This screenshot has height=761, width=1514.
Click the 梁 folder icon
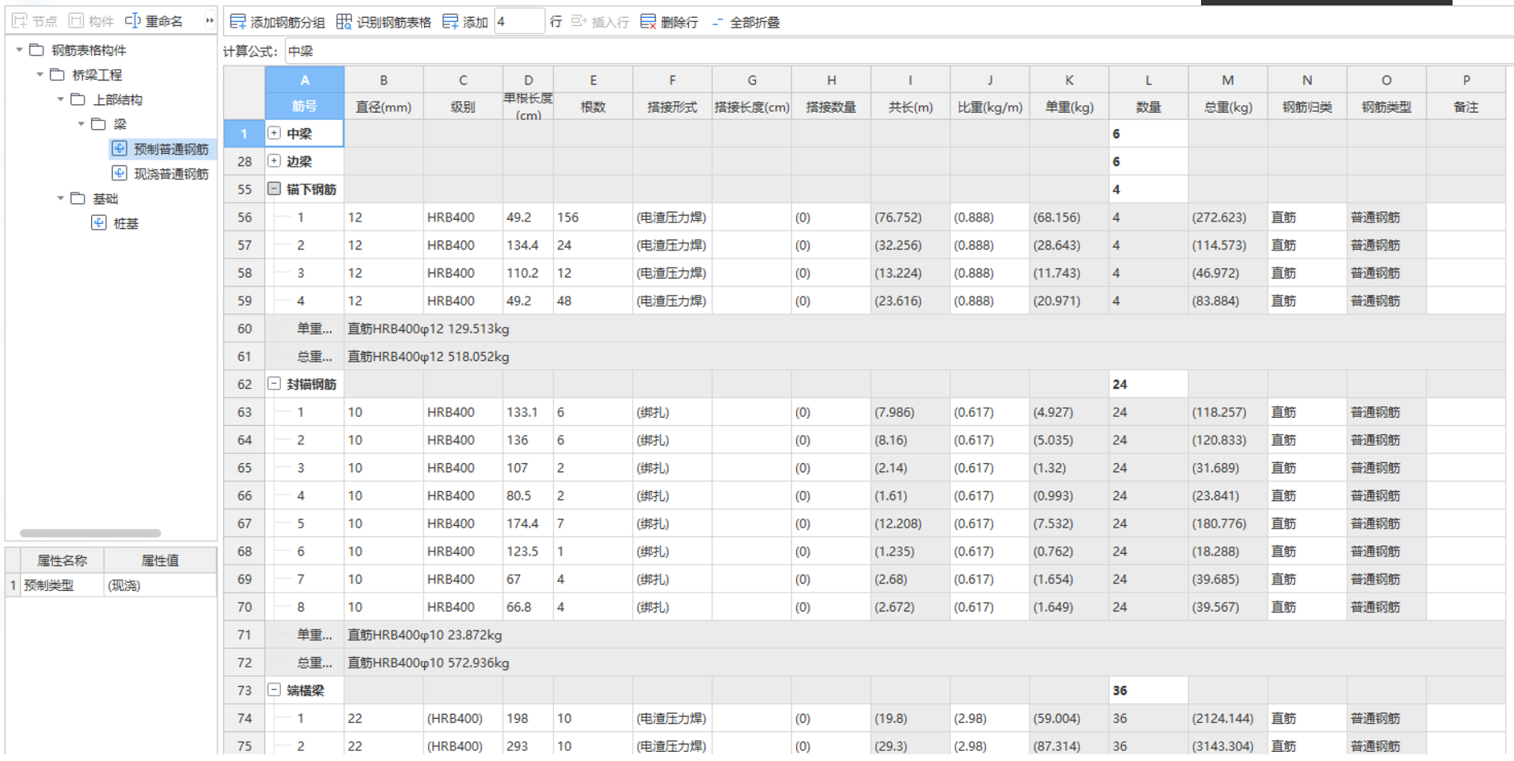(x=98, y=124)
